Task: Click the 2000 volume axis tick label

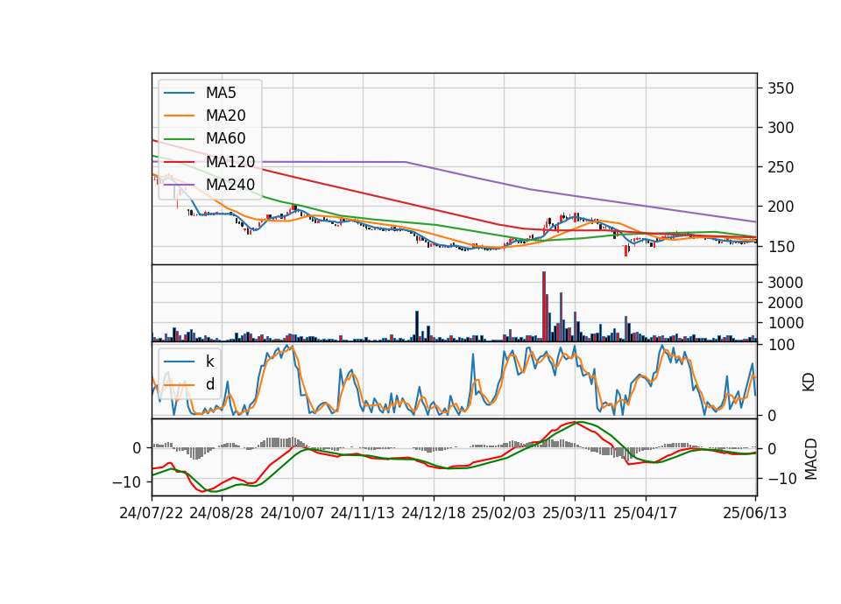Action: [785, 303]
